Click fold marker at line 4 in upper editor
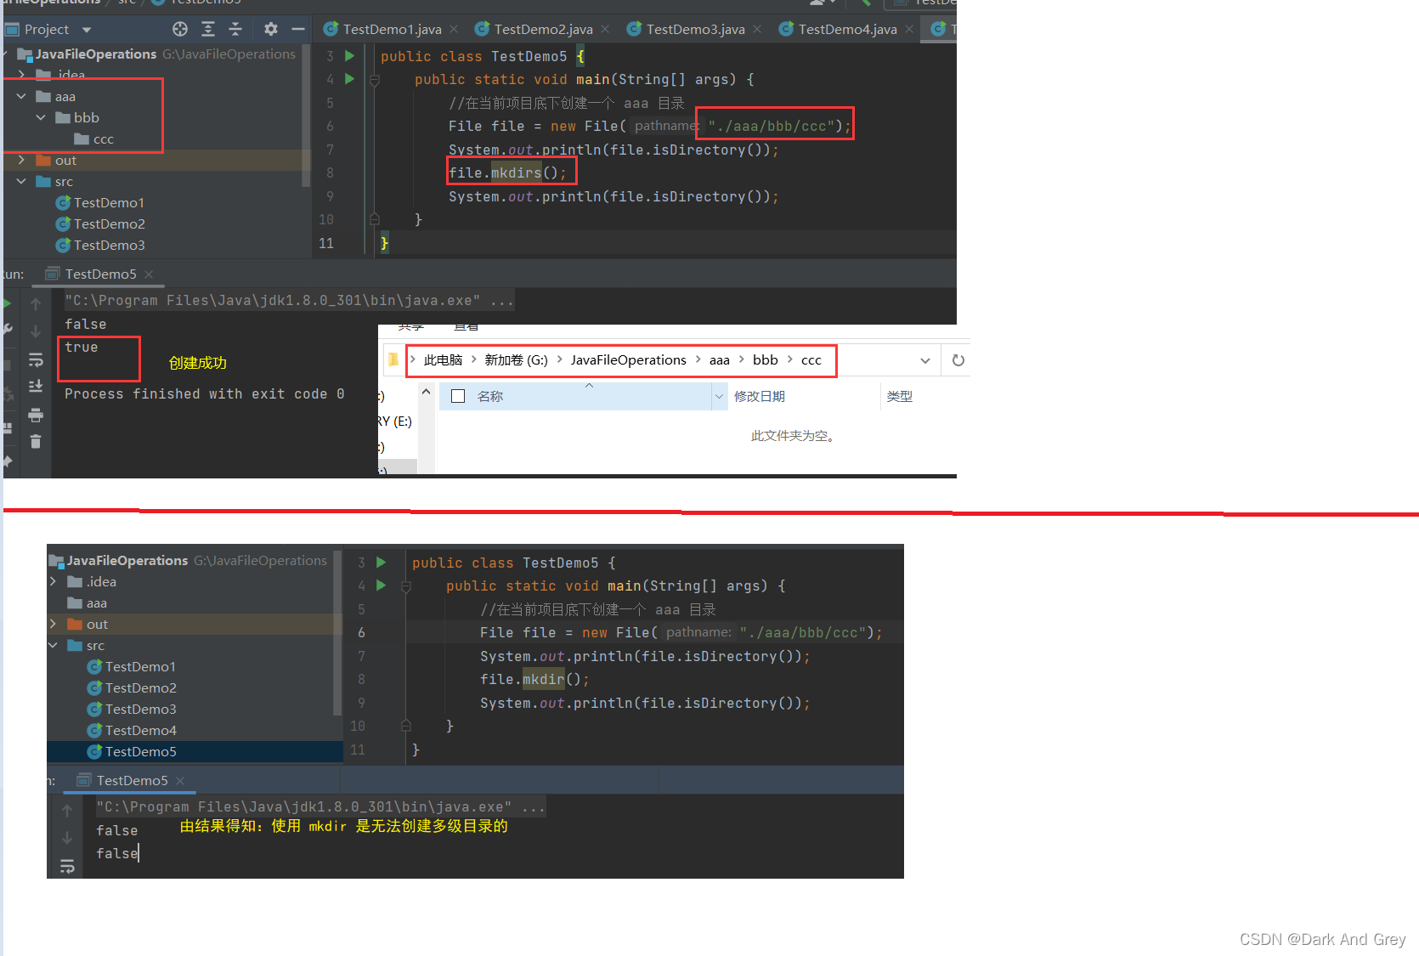 click(374, 80)
